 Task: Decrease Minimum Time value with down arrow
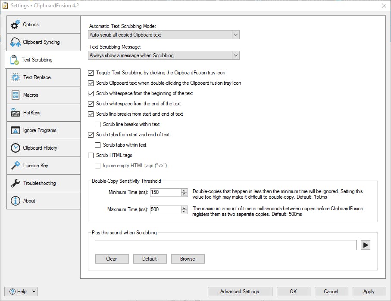184,194
